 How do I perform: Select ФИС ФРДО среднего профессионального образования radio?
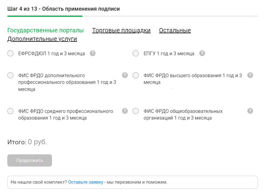click(11, 111)
